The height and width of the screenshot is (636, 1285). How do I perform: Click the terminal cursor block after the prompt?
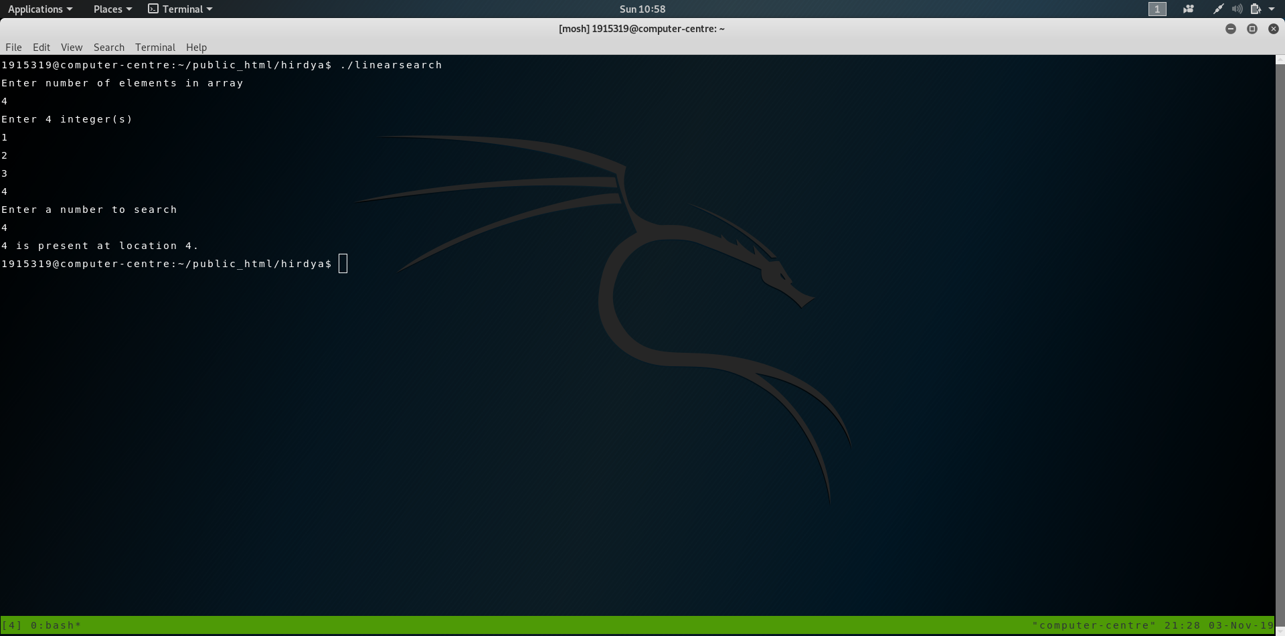(343, 264)
